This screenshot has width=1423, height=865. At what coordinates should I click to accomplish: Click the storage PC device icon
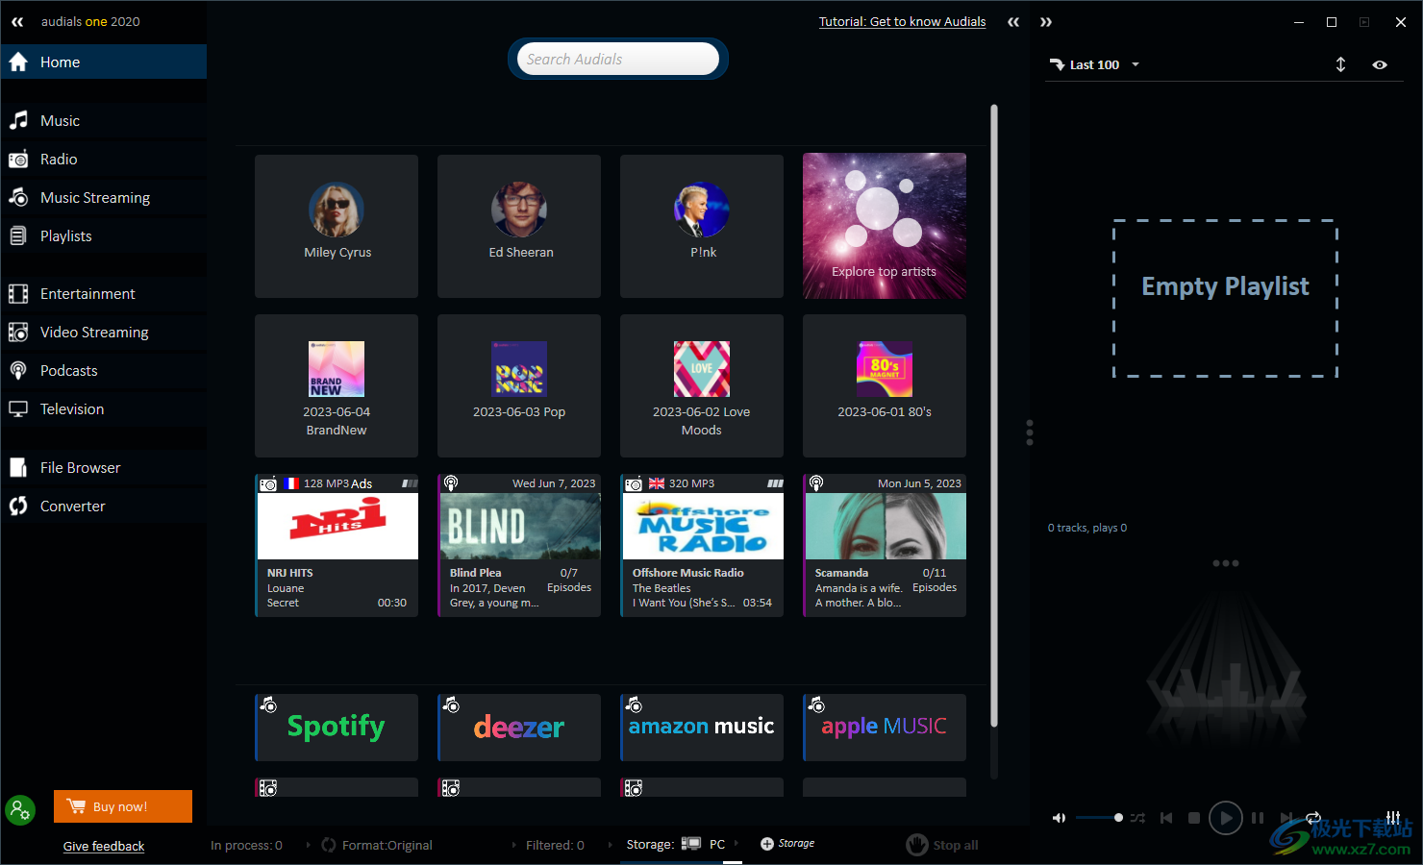(690, 844)
